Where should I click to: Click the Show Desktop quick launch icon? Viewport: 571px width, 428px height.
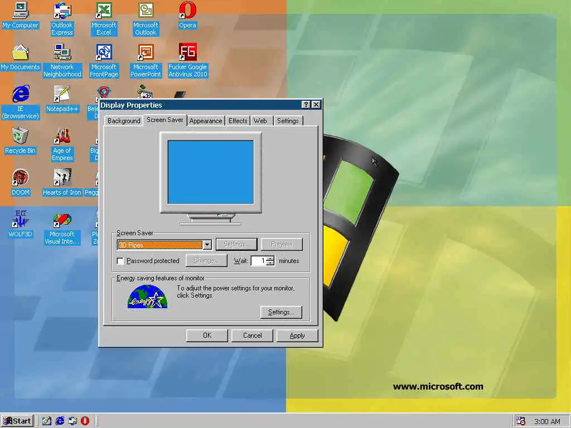[47, 421]
